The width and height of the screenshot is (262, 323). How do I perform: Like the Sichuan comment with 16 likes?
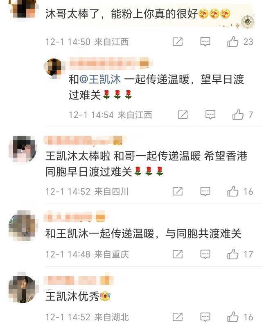pos(233,191)
